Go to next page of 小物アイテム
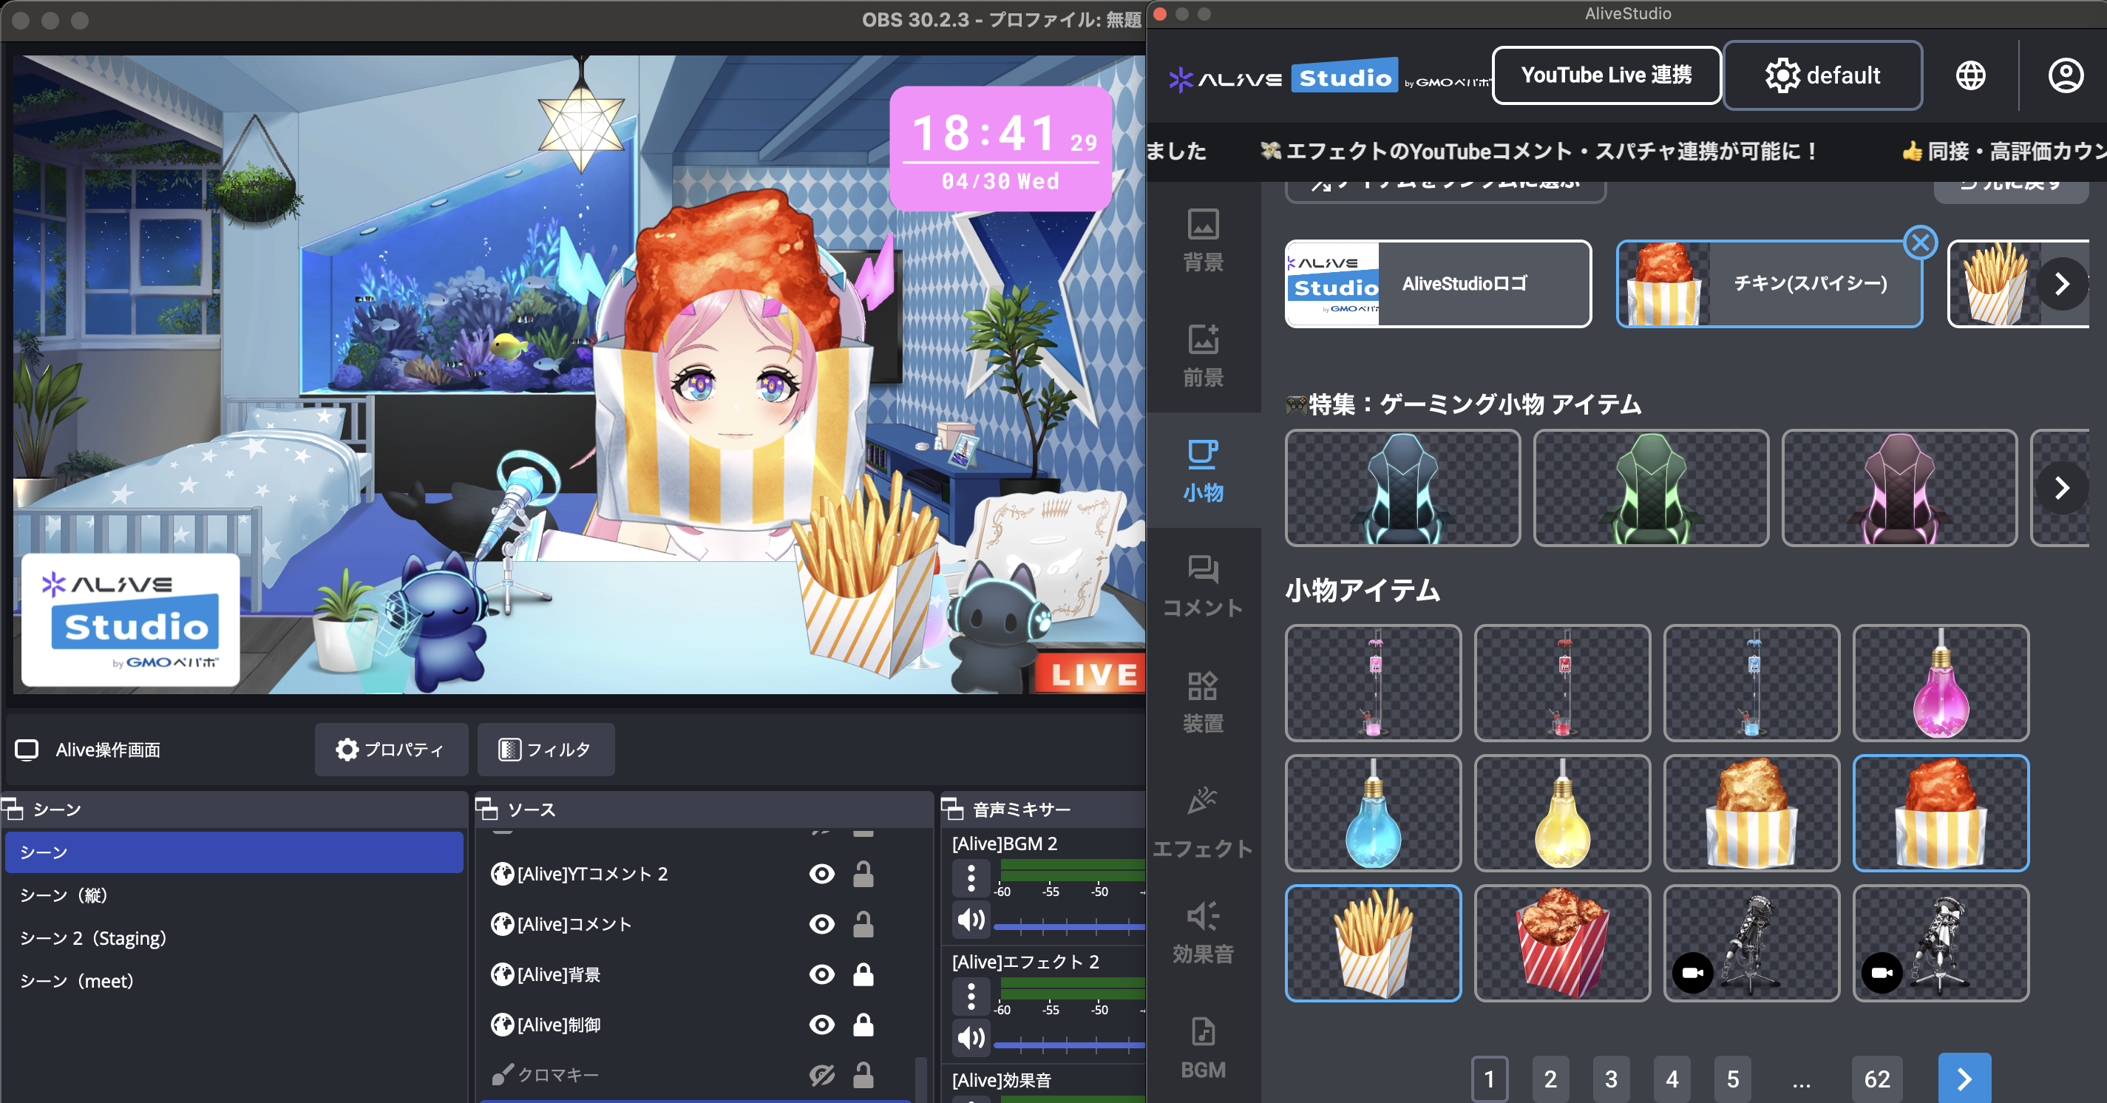This screenshot has width=2107, height=1103. pyautogui.click(x=1964, y=1079)
